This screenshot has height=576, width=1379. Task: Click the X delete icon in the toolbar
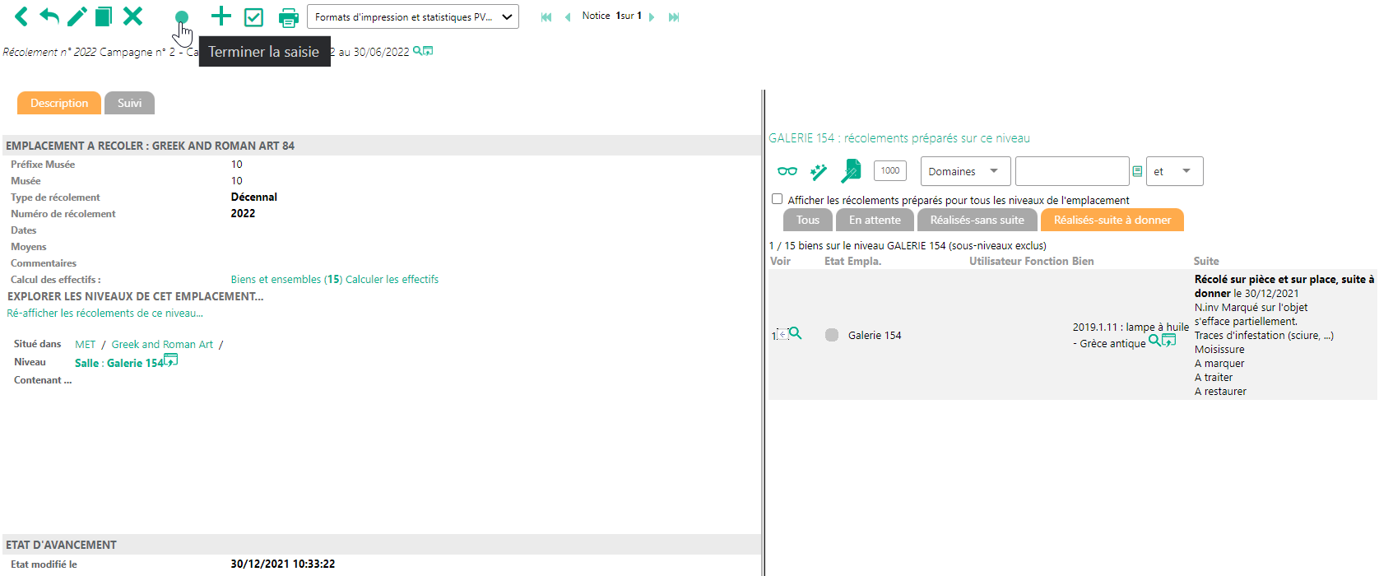(132, 16)
